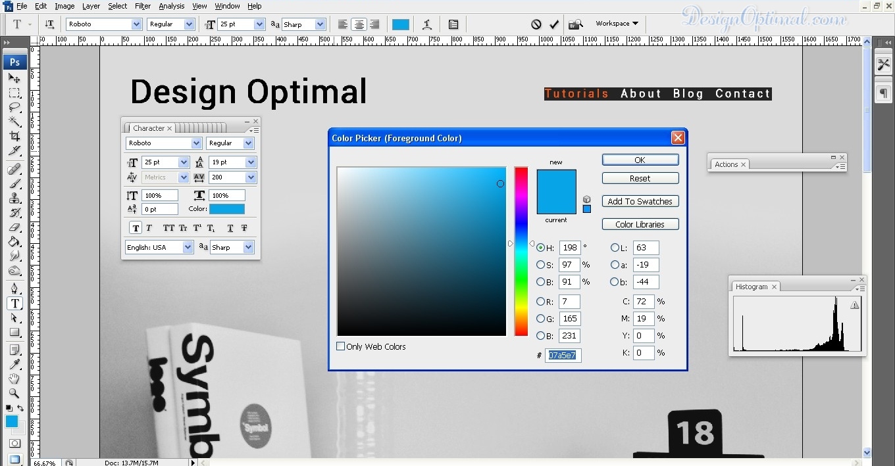Viewport: 895px width, 466px height.
Task: Select the Clone Stamp tool
Action: [x=14, y=198]
